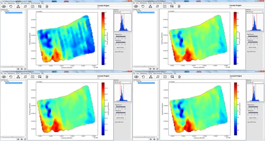The width and height of the screenshot is (265, 141).
Task: Click the Right Bound slider in bottom-right window
Action: [x=253, y=107]
